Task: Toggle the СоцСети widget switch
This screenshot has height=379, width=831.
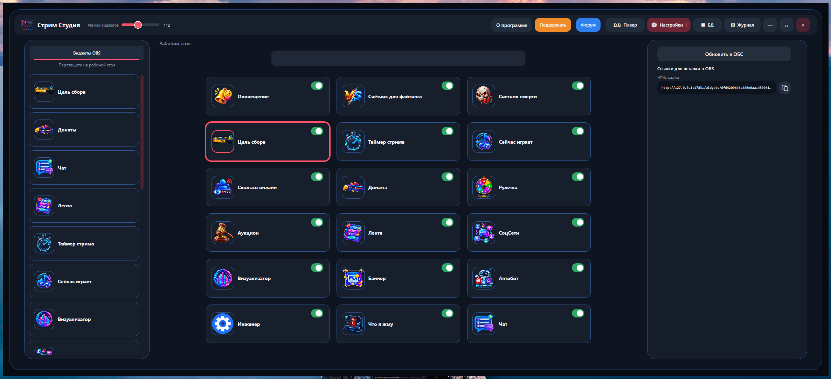Action: [x=578, y=222]
